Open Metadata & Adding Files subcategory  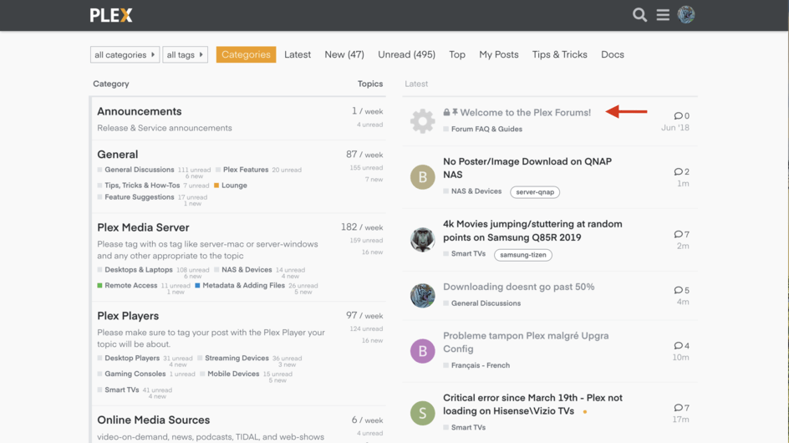243,285
